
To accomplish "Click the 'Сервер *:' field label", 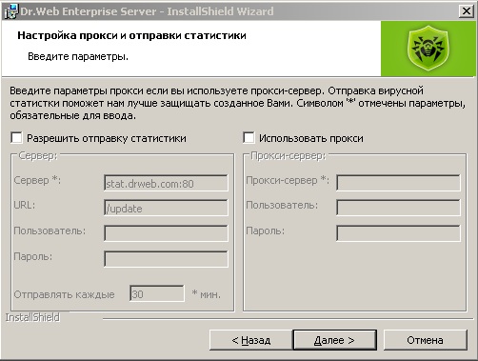I will (37, 180).
